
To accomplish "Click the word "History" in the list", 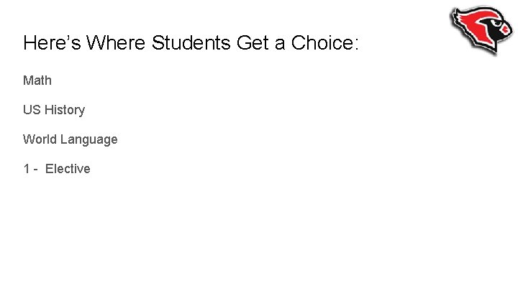I will 65,110.
